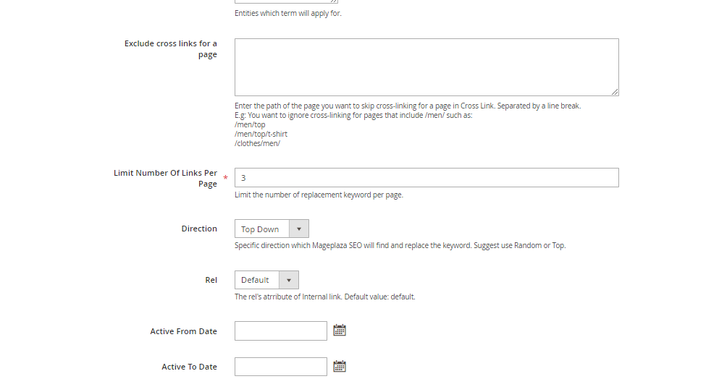The height and width of the screenshot is (392, 706).
Task: Click into the Active To Date input
Action: pos(281,367)
